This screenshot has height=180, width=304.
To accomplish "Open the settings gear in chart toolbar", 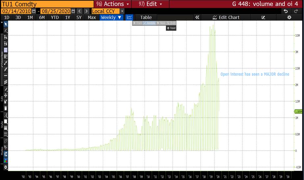I will tap(289, 17).
